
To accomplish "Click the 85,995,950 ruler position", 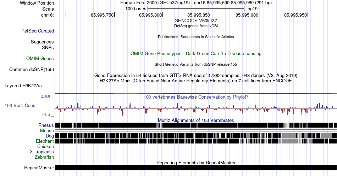I will click(x=295, y=15).
